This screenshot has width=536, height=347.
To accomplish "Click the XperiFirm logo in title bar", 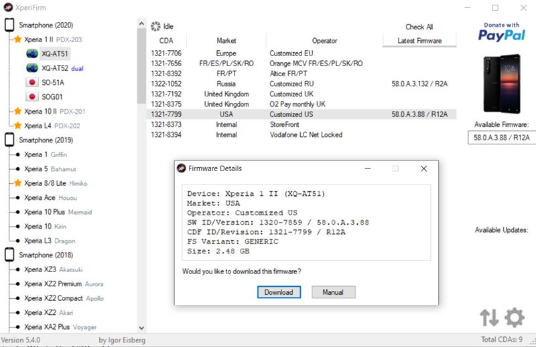I will [x=8, y=7].
